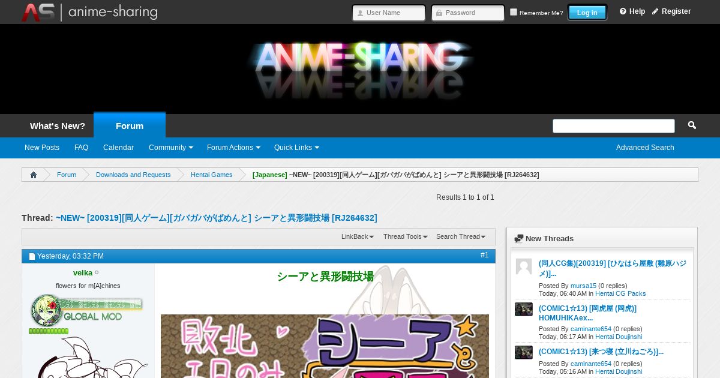Open the FAQ menu item
The width and height of the screenshot is (720, 378).
click(x=82, y=148)
